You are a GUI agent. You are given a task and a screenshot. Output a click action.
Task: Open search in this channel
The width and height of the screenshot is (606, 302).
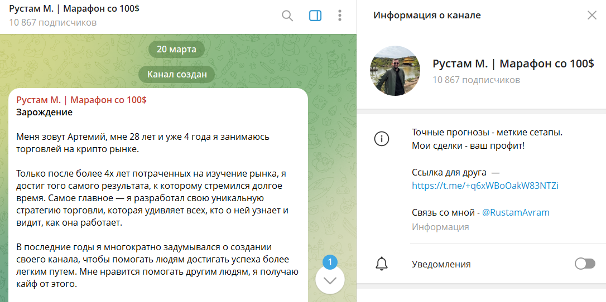[x=287, y=16]
